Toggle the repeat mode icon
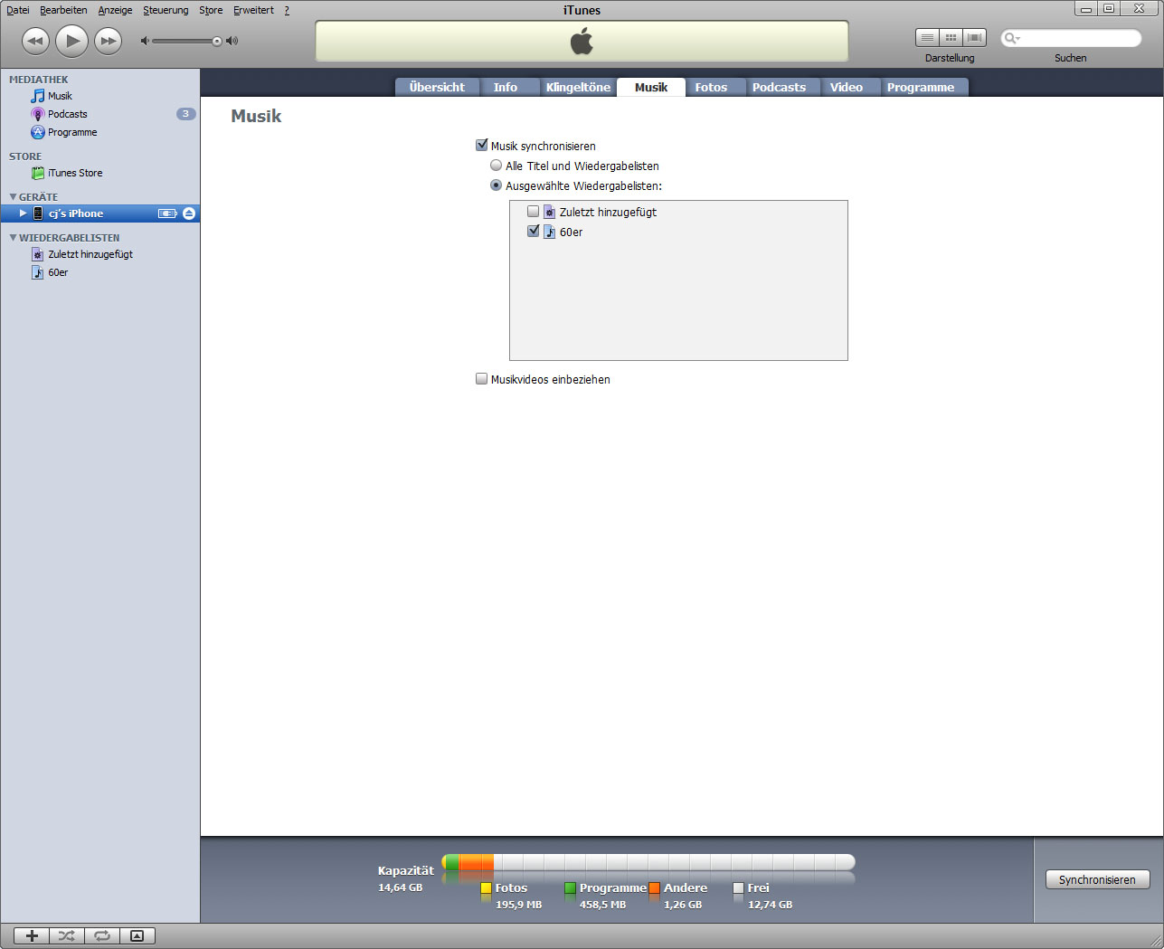 click(x=102, y=935)
